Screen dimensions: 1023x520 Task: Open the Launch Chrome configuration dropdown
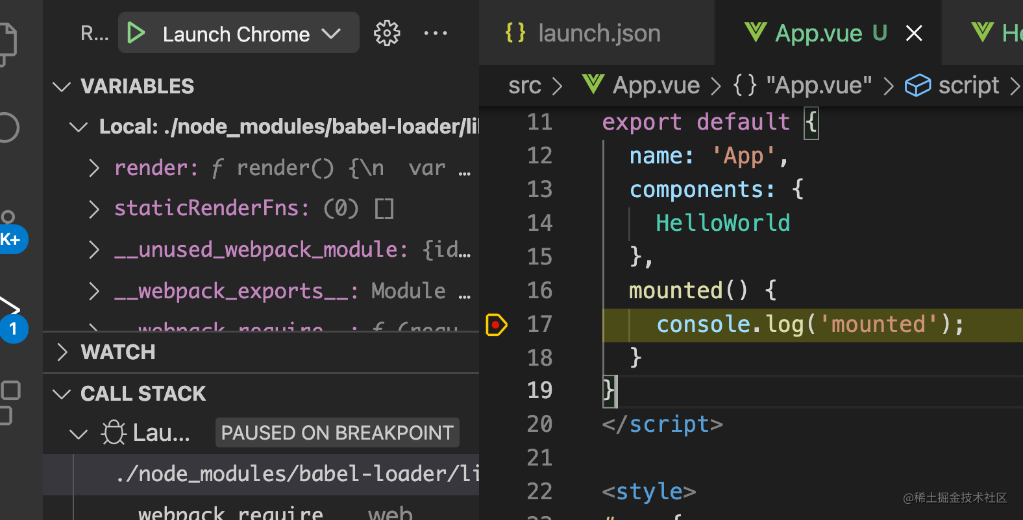pos(331,33)
